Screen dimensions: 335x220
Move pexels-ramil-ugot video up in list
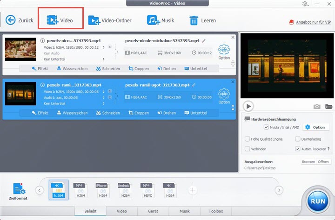coord(233,106)
